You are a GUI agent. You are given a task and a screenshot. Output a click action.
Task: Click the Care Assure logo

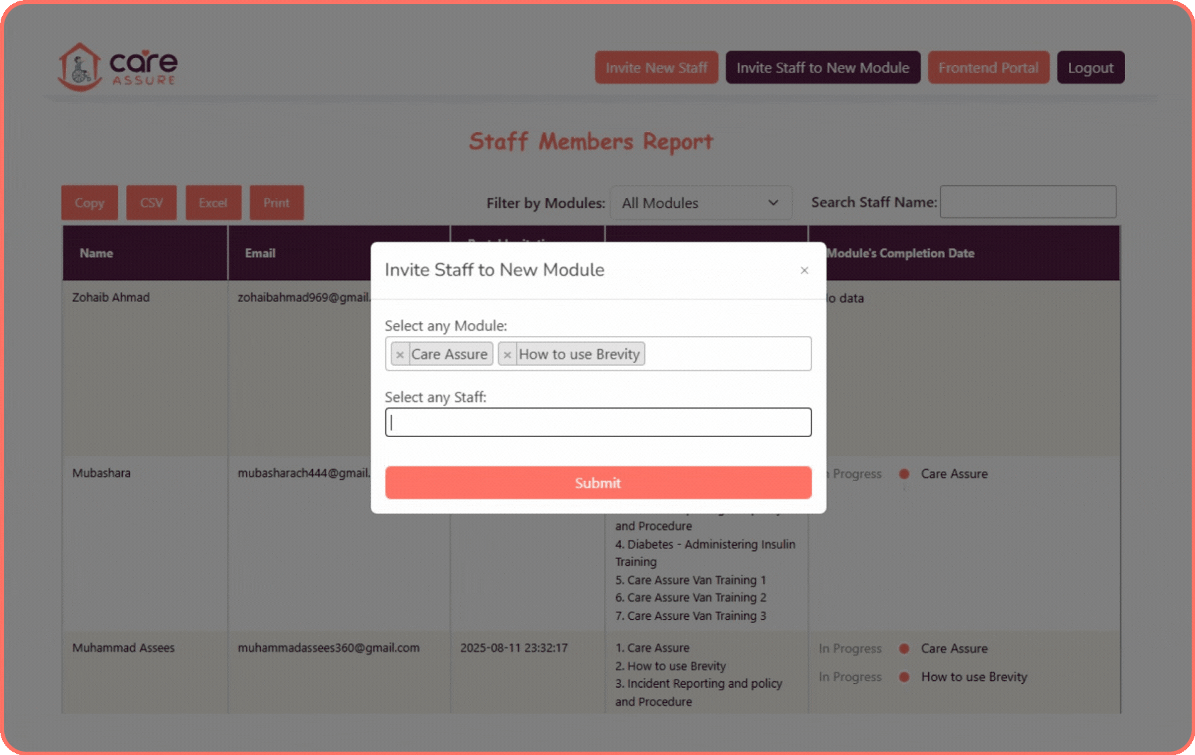pos(117,66)
